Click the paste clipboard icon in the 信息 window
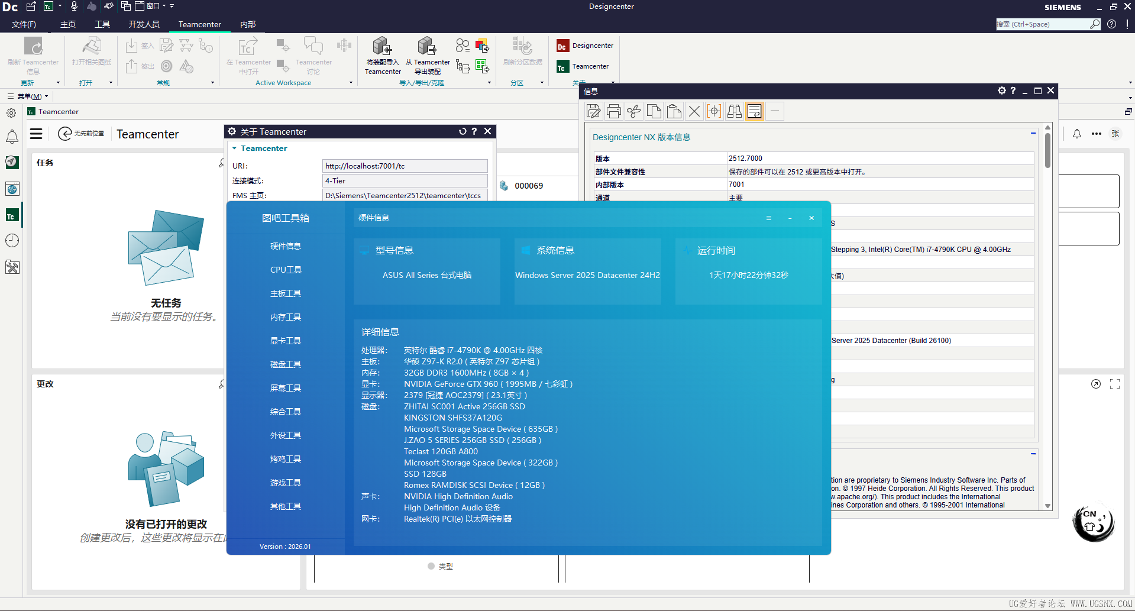The width and height of the screenshot is (1135, 611). coord(674,111)
